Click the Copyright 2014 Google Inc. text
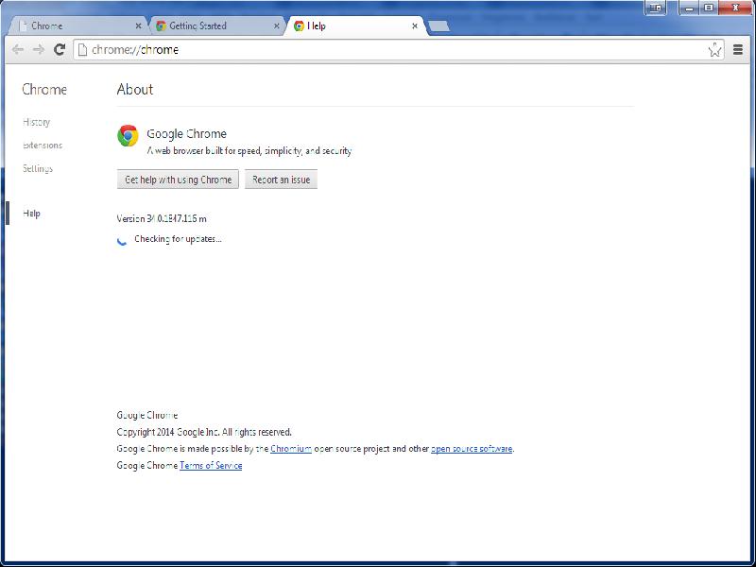756x567 pixels. (204, 432)
